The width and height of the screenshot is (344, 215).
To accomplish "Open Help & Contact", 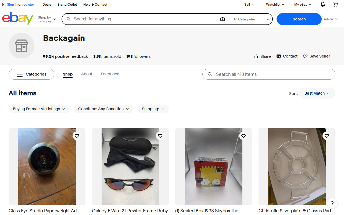I will [x=95, y=5].
